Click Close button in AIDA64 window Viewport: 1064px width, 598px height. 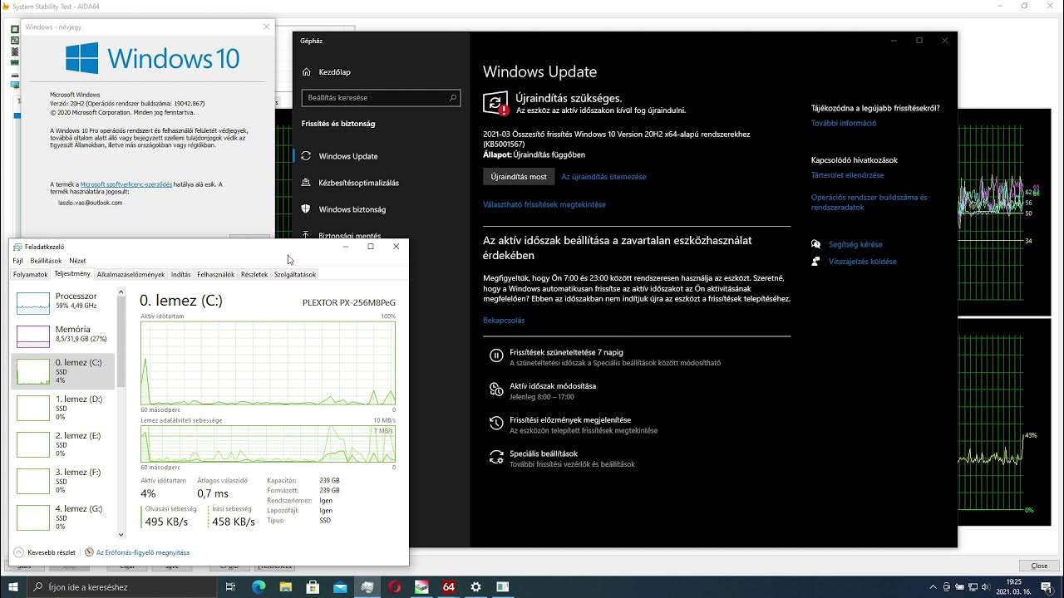[x=1039, y=566]
